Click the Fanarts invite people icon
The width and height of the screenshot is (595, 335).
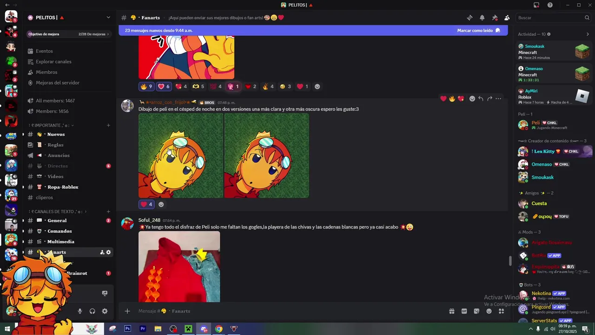pyautogui.click(x=102, y=252)
